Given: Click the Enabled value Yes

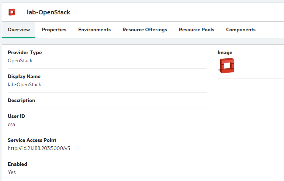Looking at the screenshot, I should (x=11, y=172).
